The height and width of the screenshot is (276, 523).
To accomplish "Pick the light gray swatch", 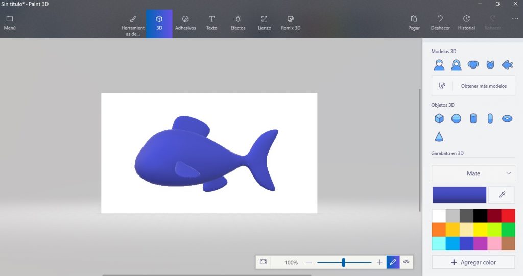I will pyautogui.click(x=453, y=216).
